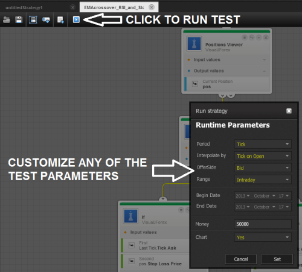
Task: Click the left bottom connector chevron of Positions Viewer
Action: point(222,96)
